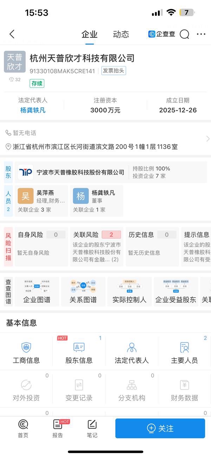Tap the blue 关注 follow button
This screenshot has height=457, width=211.
160,428
